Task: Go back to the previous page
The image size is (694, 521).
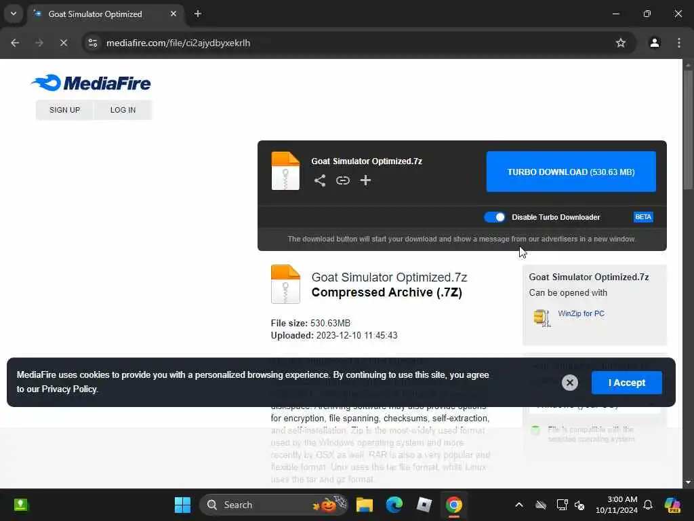Action: 15,43
